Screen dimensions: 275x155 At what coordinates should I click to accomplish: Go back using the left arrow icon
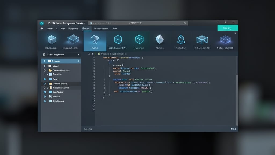click(x=42, y=28)
